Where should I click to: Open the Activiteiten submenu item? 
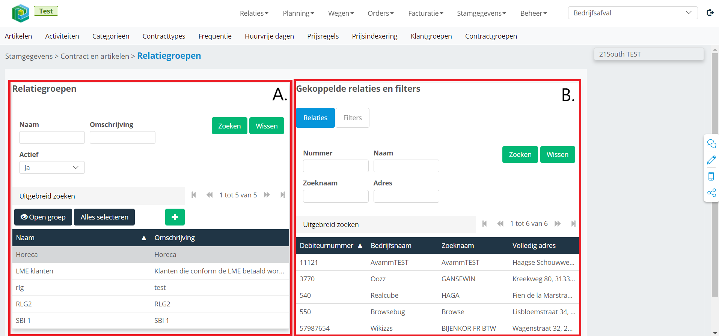62,36
